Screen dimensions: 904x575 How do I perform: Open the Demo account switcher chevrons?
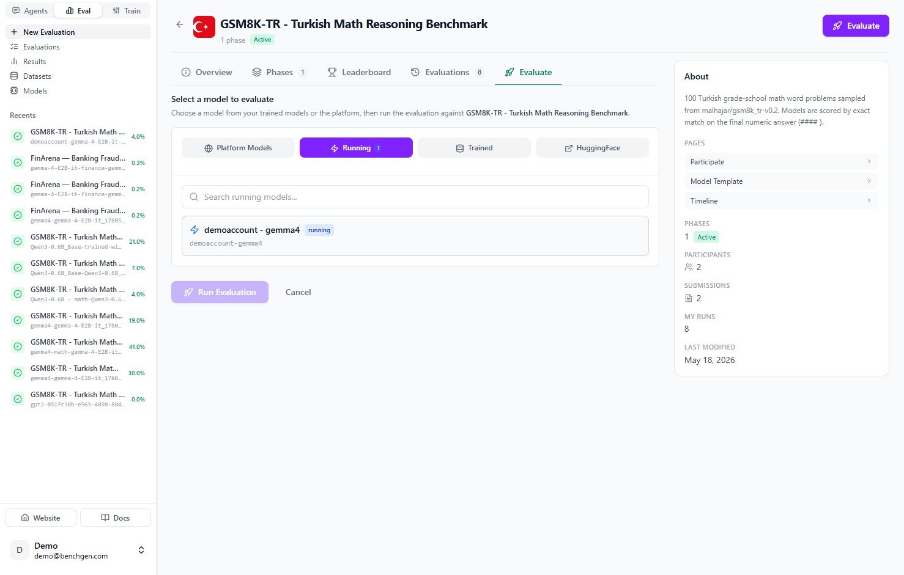click(141, 550)
